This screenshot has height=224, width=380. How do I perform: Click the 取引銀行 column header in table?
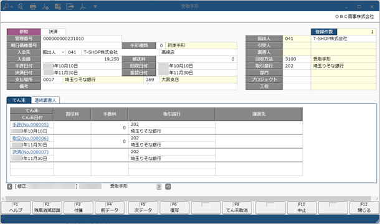171,114
